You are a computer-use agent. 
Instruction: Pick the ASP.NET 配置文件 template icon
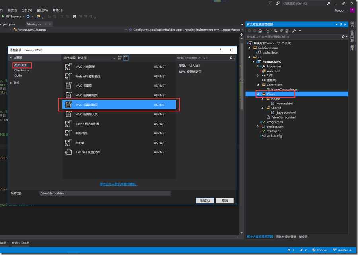point(68,152)
